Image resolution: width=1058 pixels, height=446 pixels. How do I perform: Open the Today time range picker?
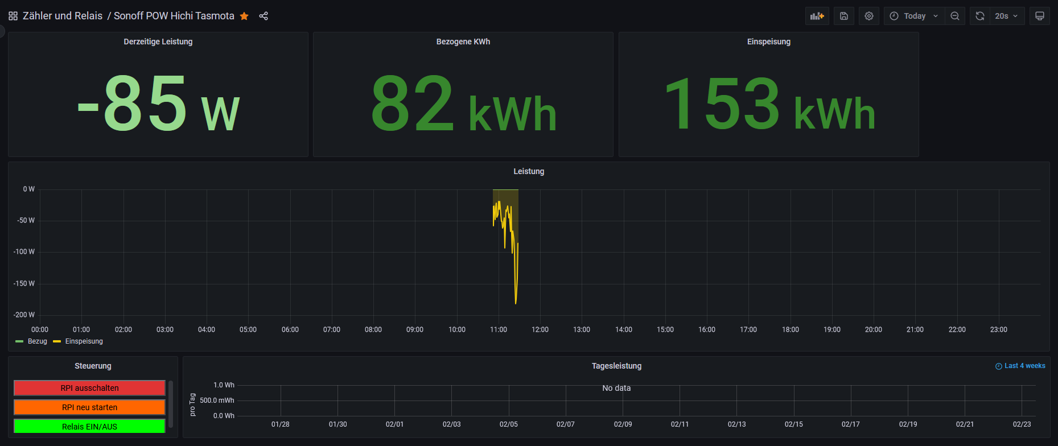pyautogui.click(x=914, y=16)
